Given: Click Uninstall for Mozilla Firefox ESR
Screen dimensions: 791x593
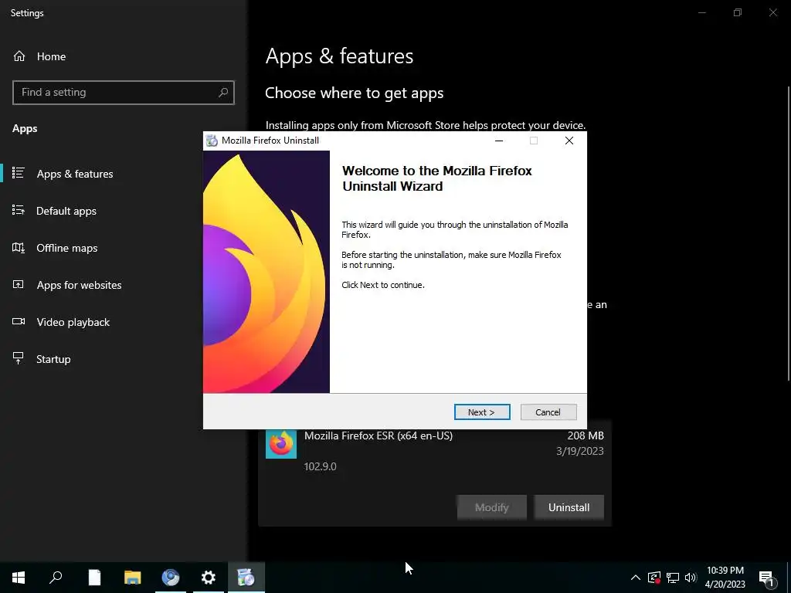Looking at the screenshot, I should pyautogui.click(x=569, y=507).
